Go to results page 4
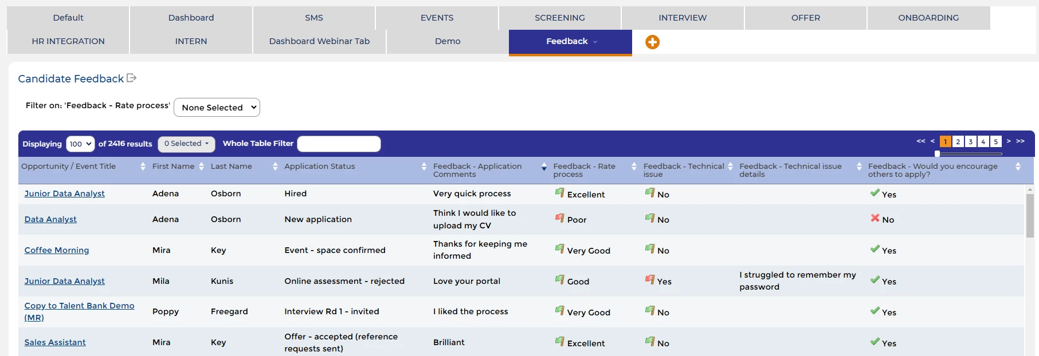Viewport: 1039px width, 356px height. click(983, 141)
